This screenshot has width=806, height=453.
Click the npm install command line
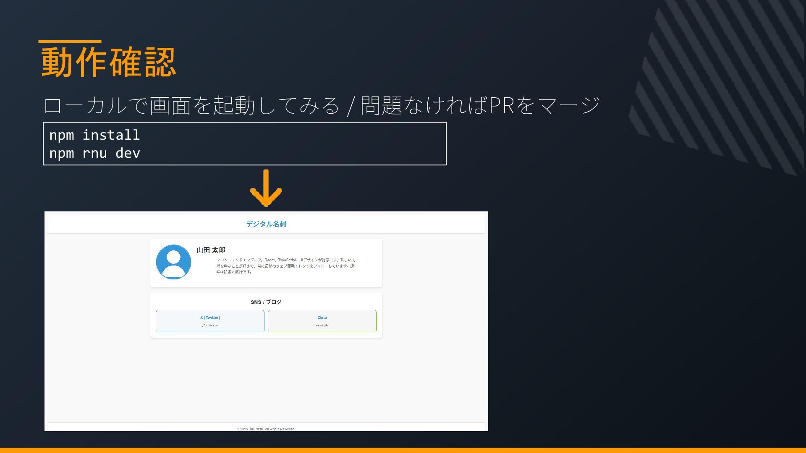(94, 135)
